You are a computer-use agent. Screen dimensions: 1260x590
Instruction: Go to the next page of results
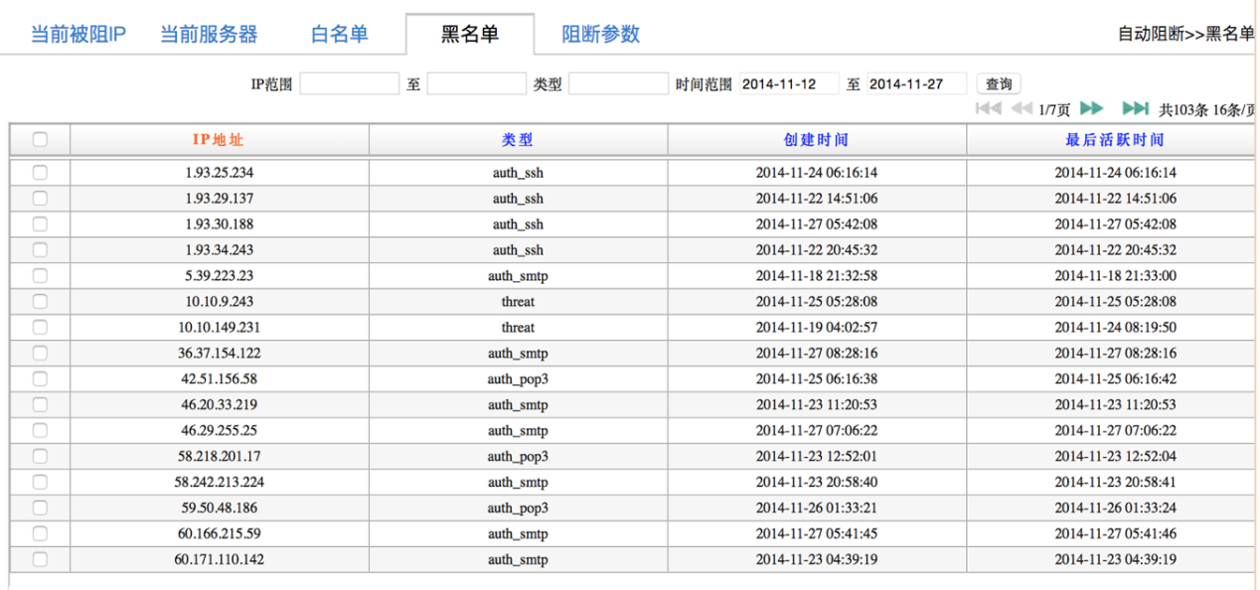pyautogui.click(x=1091, y=108)
